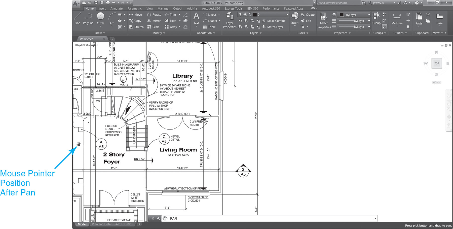Select the Fillet tool
Screen dimensions: 453x229
[171, 21]
